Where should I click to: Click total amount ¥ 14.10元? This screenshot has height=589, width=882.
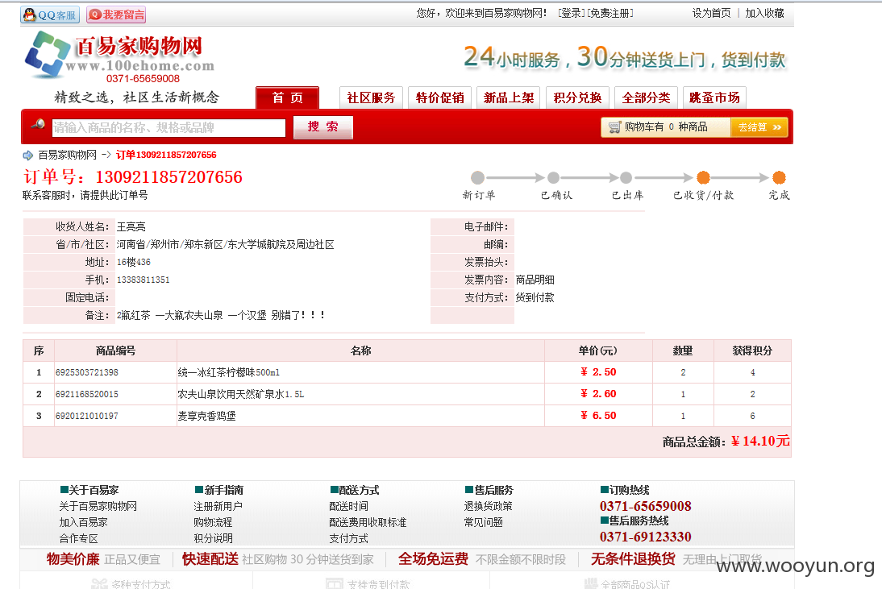click(760, 442)
